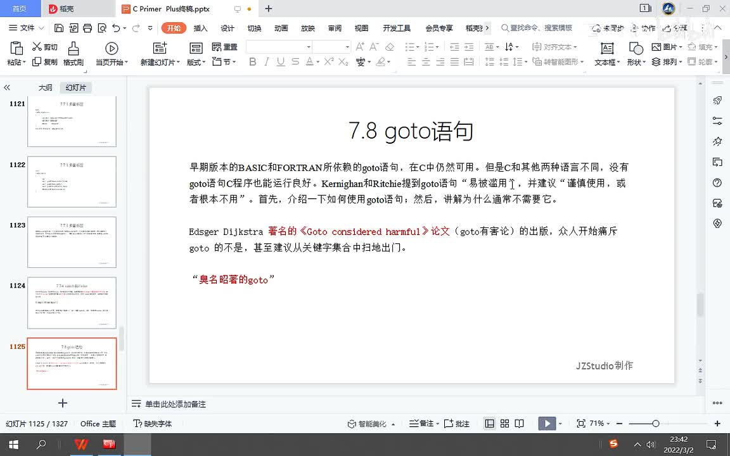This screenshot has height=456, width=730.
Task: Toggle Subscript formatting
Action: pos(343,61)
